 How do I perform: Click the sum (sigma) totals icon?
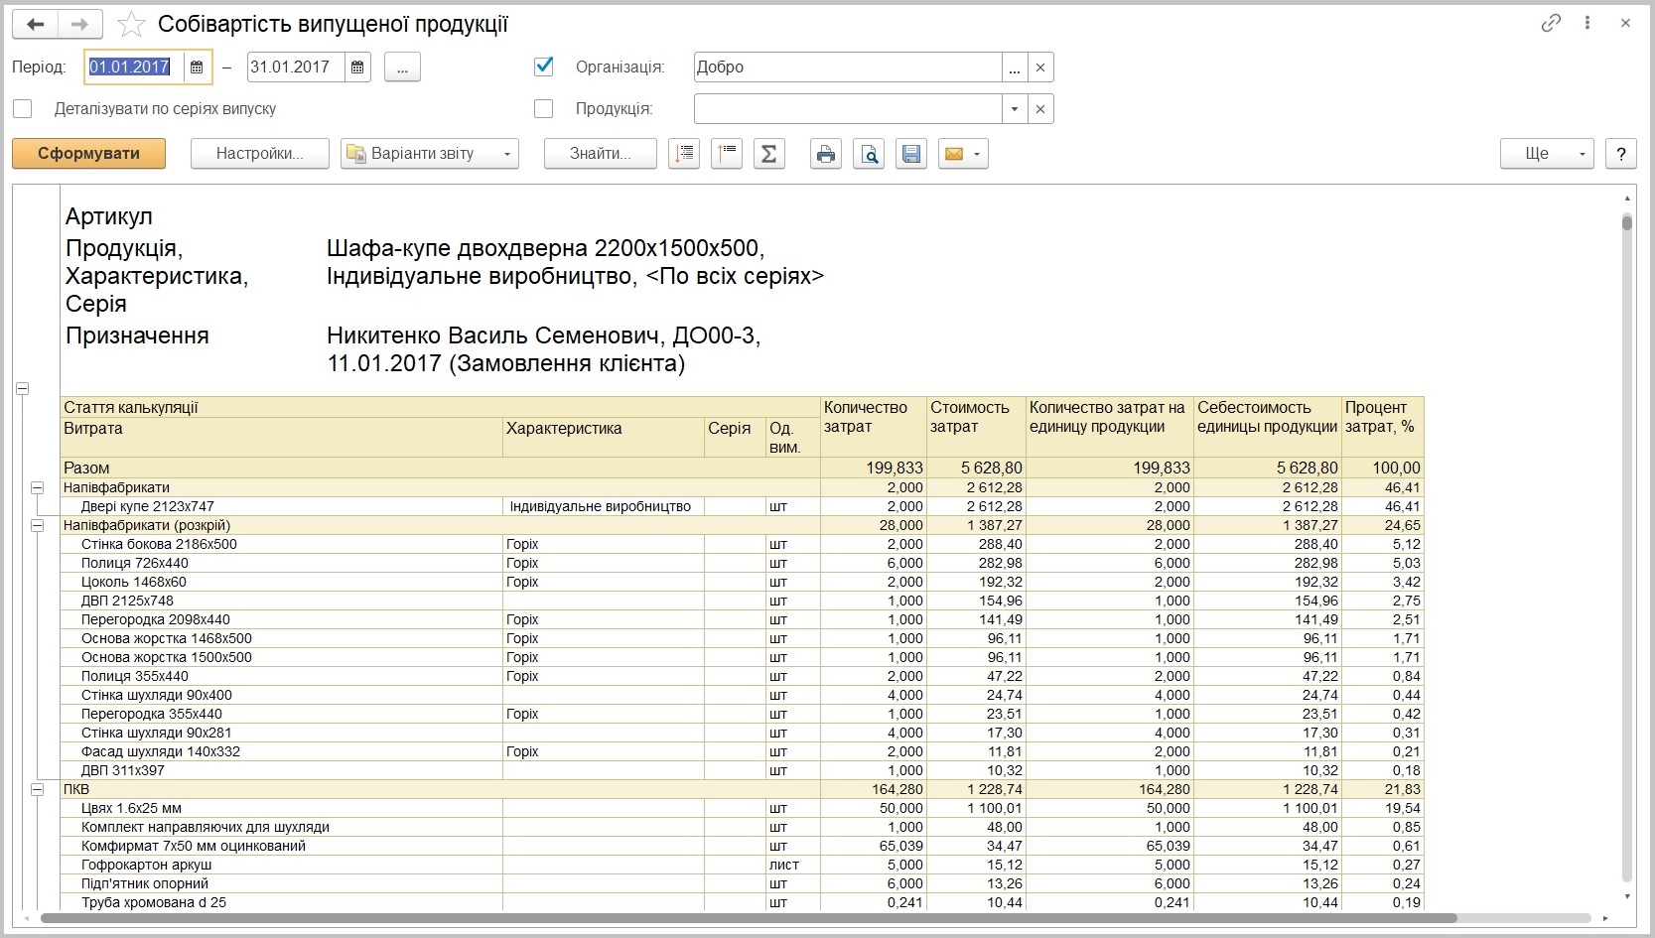768,154
